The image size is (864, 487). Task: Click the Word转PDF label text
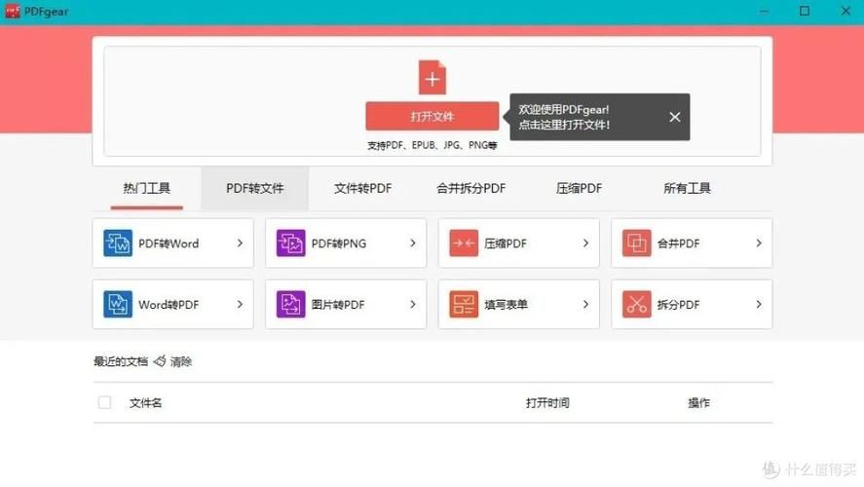169,305
